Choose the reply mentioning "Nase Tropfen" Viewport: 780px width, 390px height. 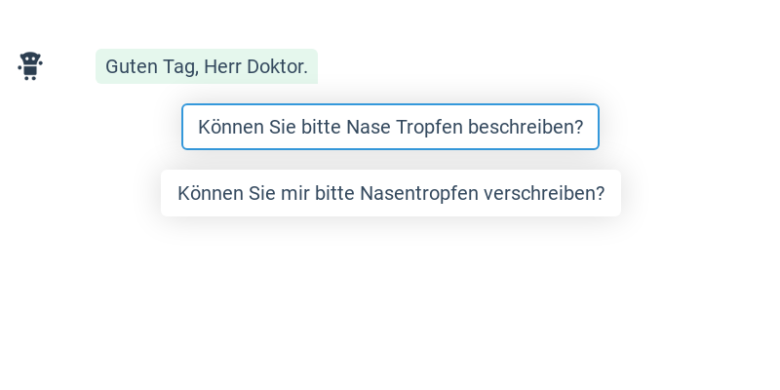[x=390, y=127]
